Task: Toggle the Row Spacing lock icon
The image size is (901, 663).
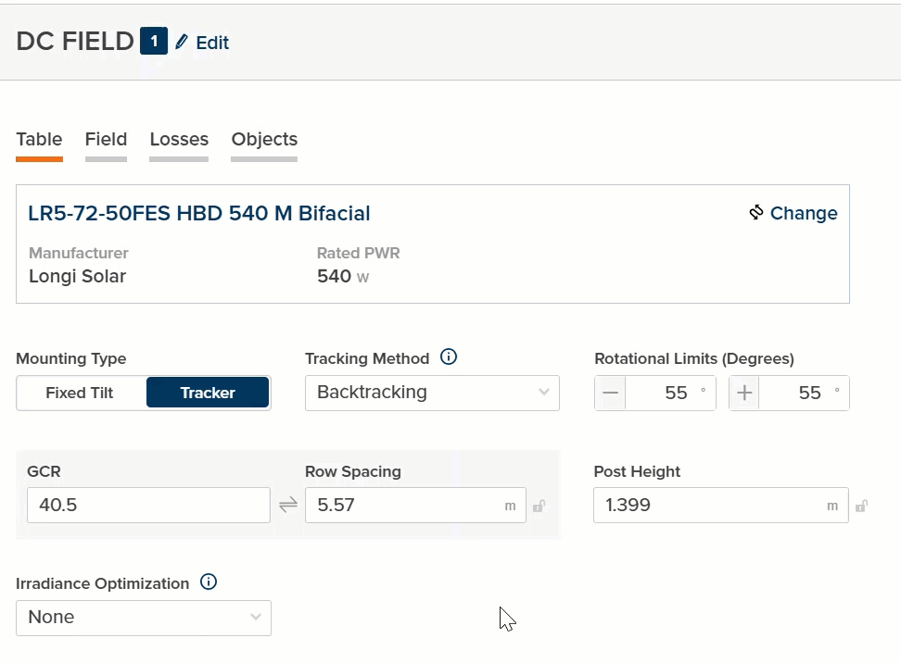Action: (539, 507)
